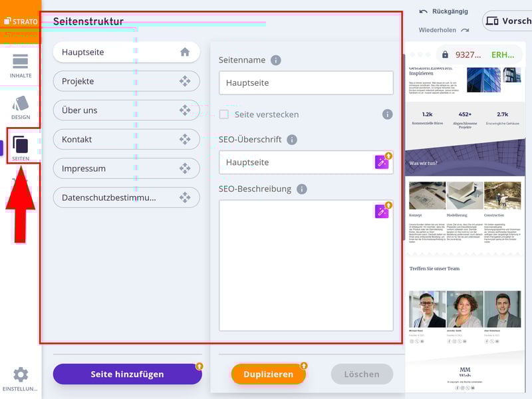The height and width of the screenshot is (399, 532).
Task: Click the Wiederholen text button
Action: (x=438, y=30)
